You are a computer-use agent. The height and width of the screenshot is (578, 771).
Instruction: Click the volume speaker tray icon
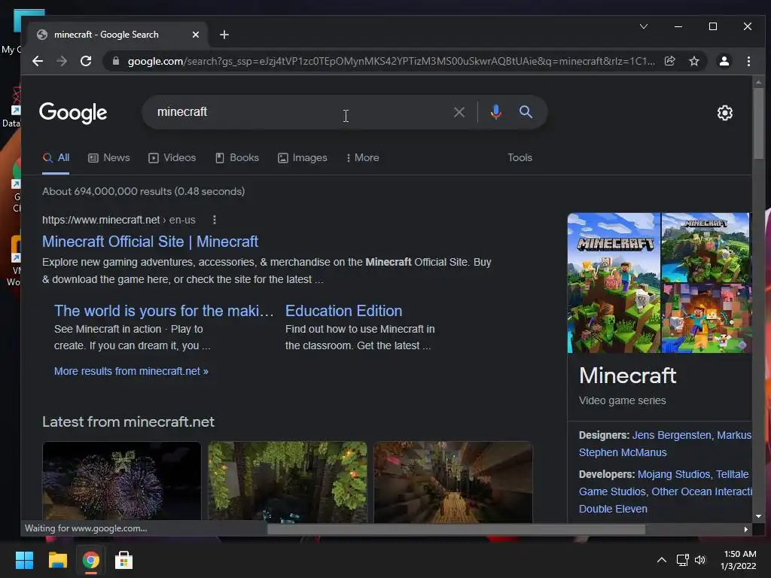(x=700, y=560)
